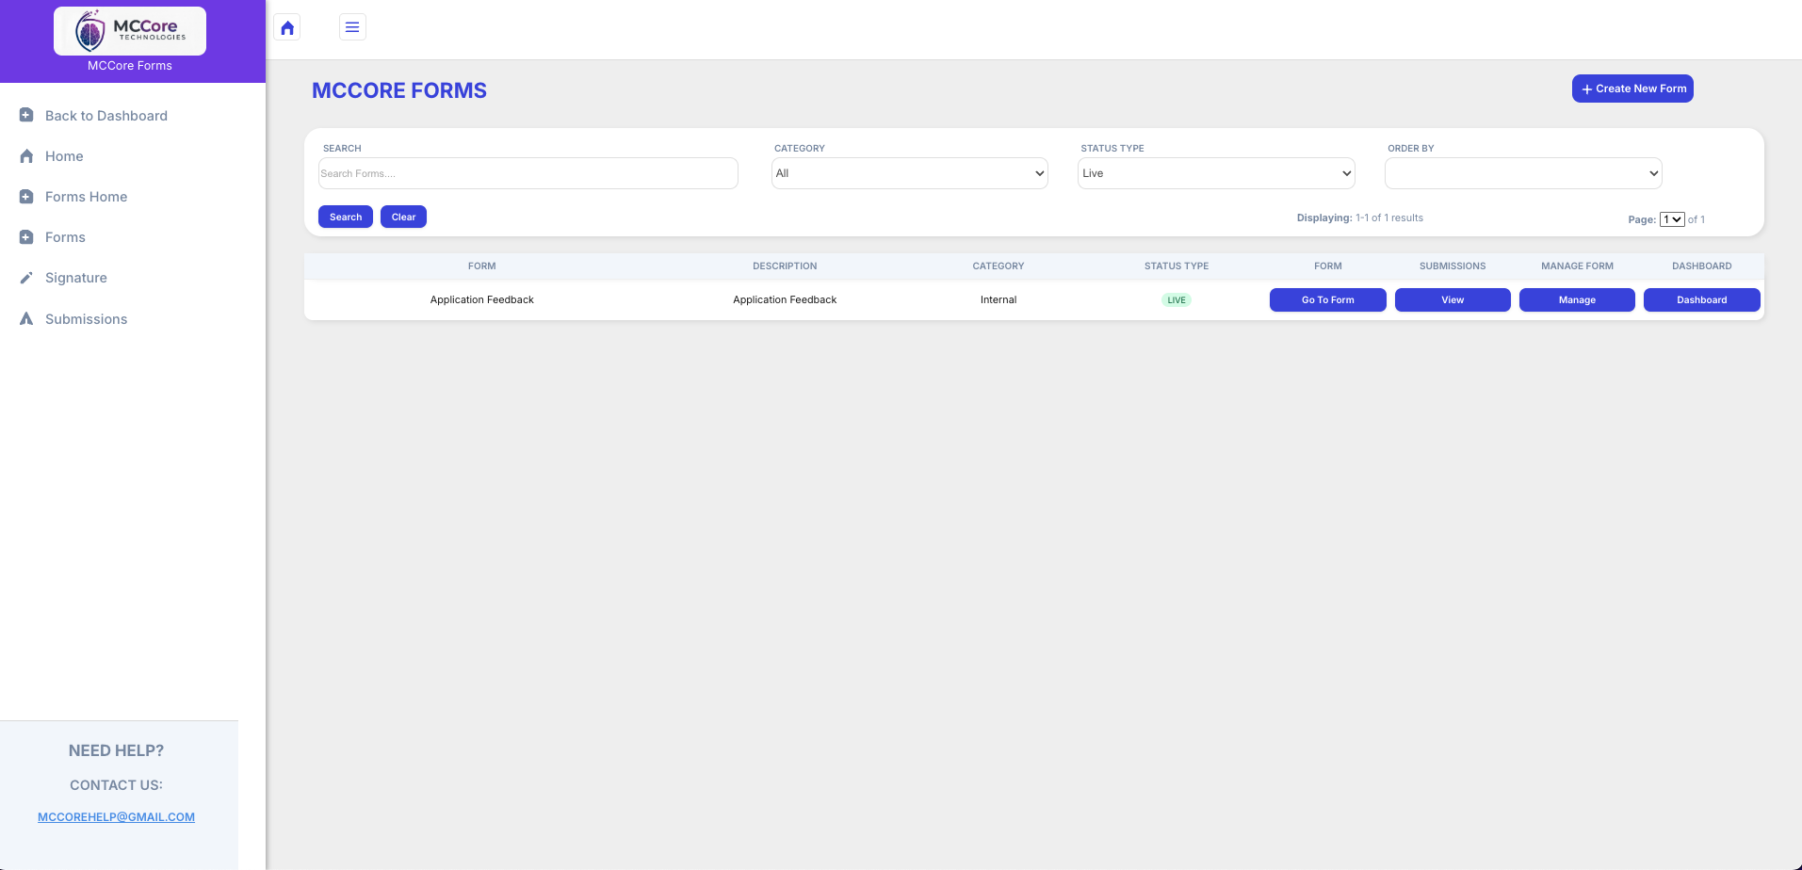Expand the Status Type dropdown
The height and width of the screenshot is (870, 1802).
click(x=1215, y=173)
